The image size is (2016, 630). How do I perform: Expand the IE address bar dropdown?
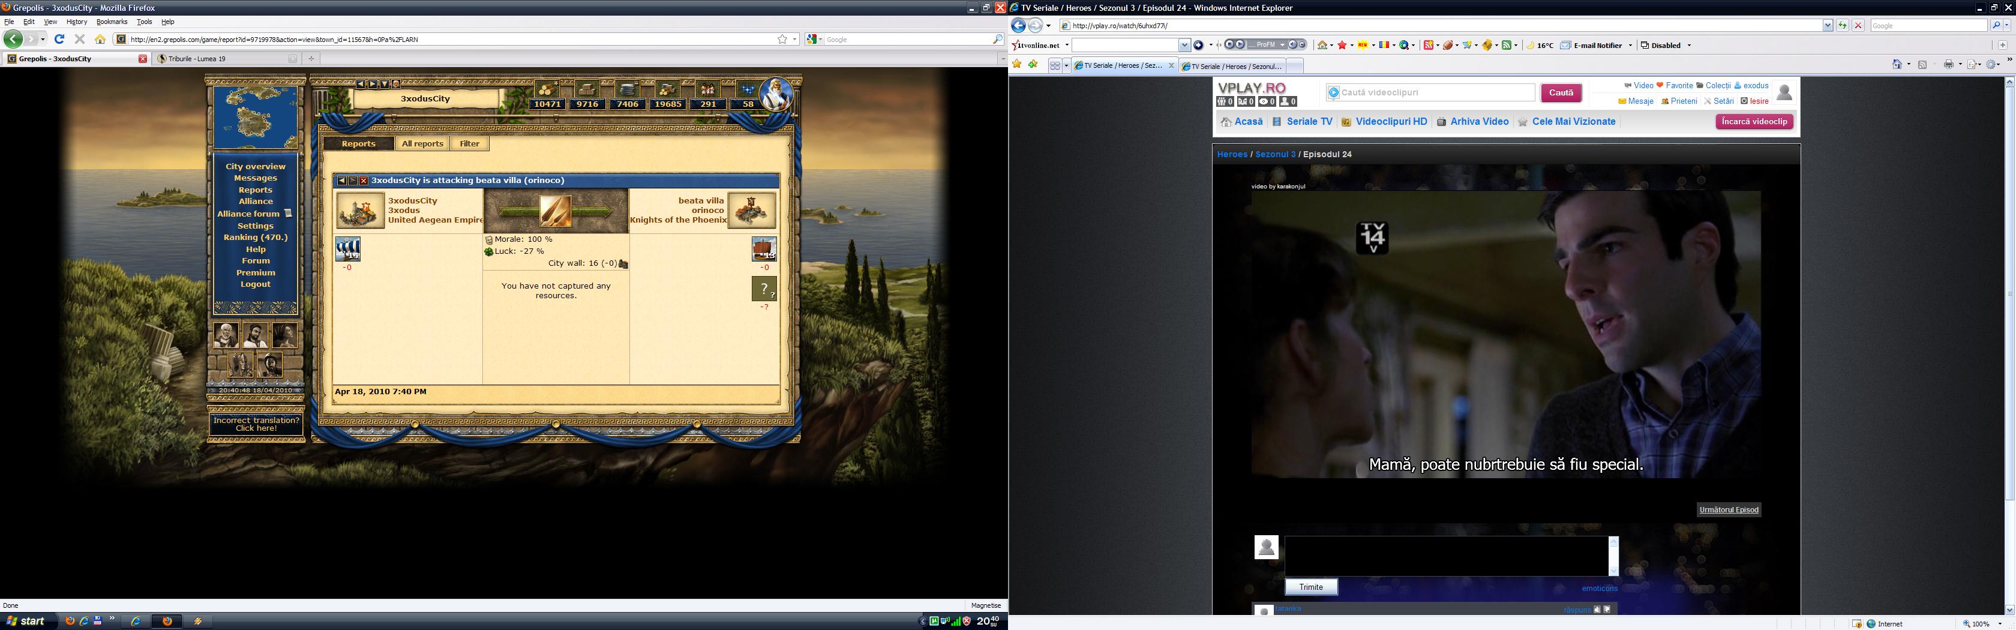pyautogui.click(x=1828, y=26)
